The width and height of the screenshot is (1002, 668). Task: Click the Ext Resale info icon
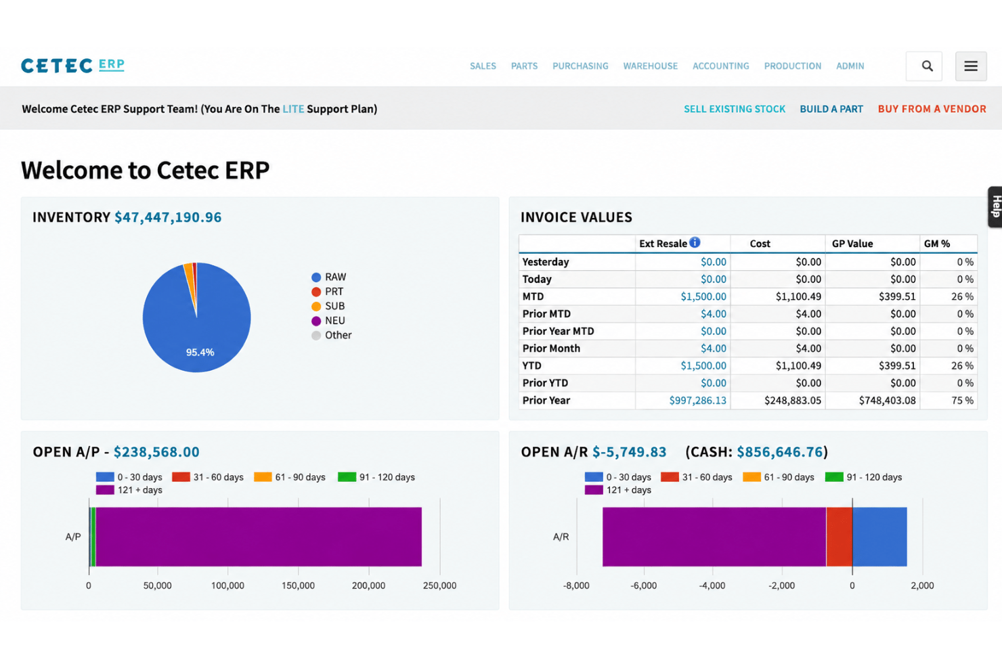(695, 242)
